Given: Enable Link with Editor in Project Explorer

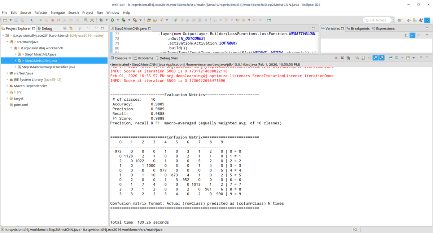Looking at the screenshot, I should [70, 28].
